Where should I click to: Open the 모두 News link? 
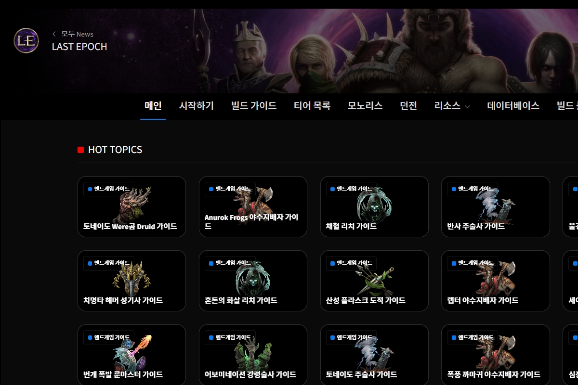(x=77, y=34)
